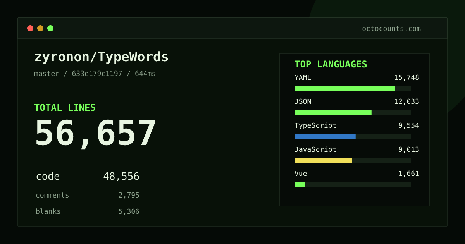
Task: Click the green YAML progress bar
Action: 345,88
